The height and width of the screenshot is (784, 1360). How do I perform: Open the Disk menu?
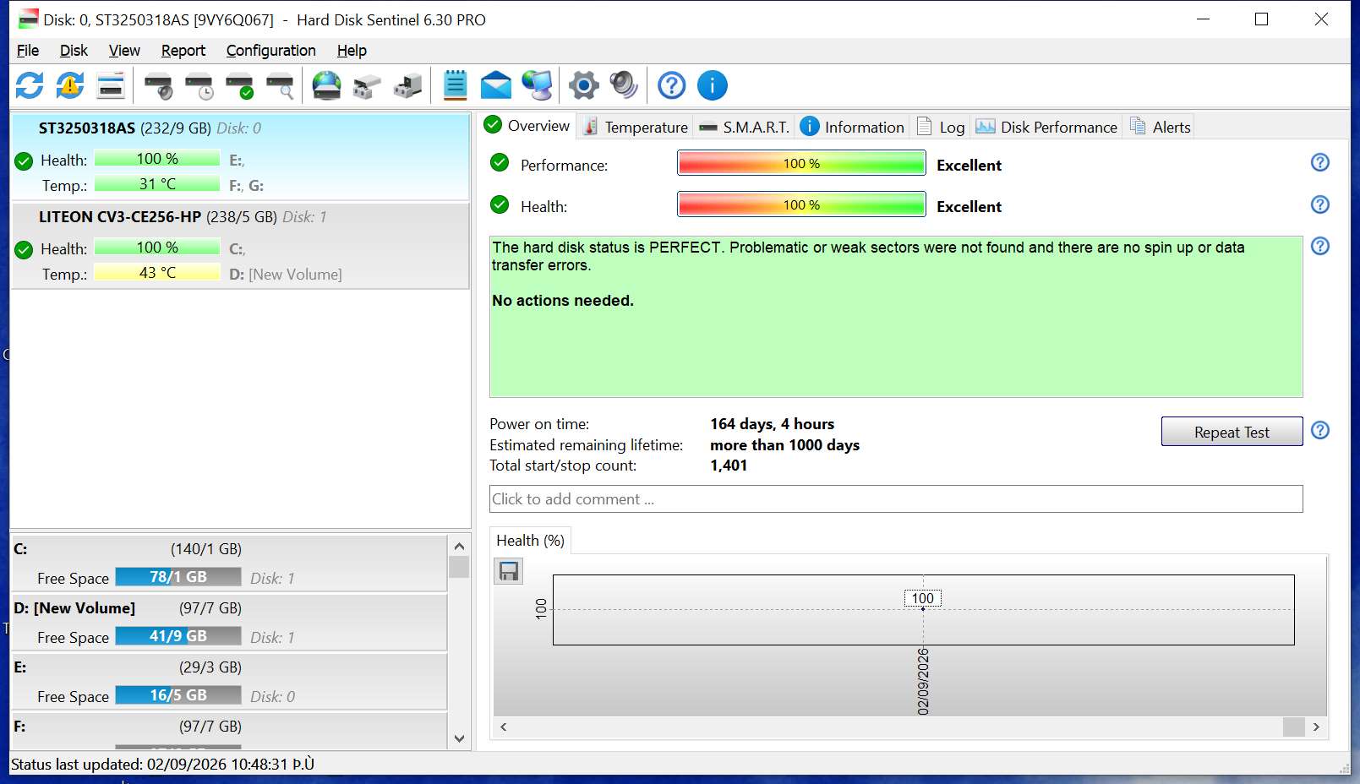[74, 51]
